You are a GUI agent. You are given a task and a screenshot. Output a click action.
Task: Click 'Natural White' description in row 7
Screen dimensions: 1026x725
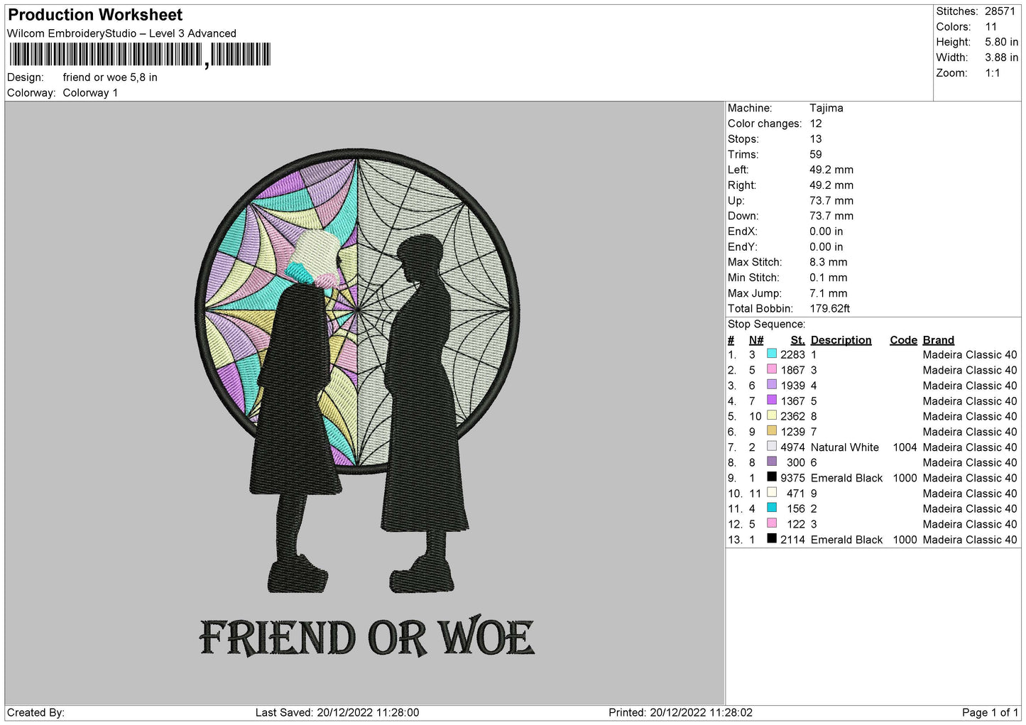844,447
